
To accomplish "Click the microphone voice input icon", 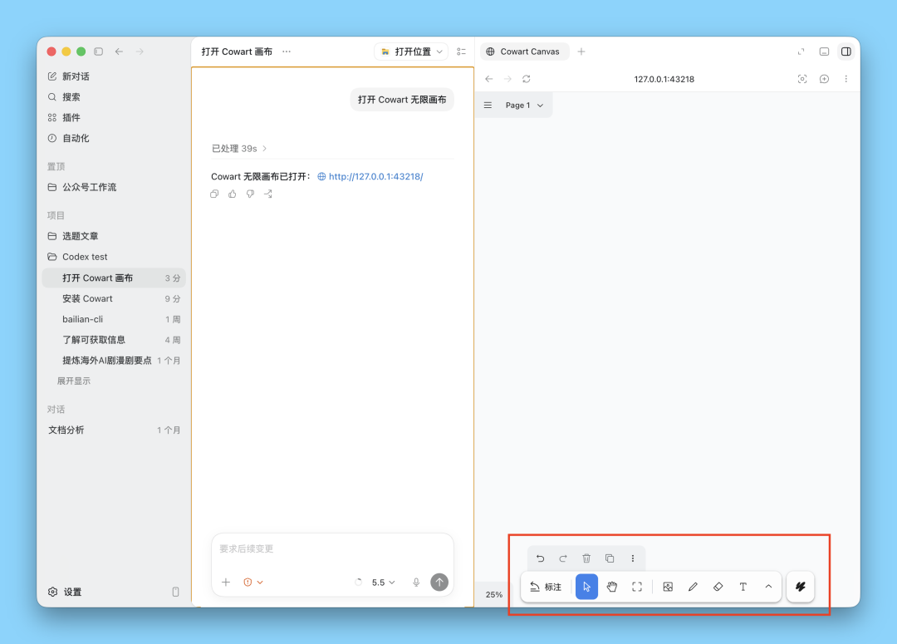I will (x=416, y=583).
